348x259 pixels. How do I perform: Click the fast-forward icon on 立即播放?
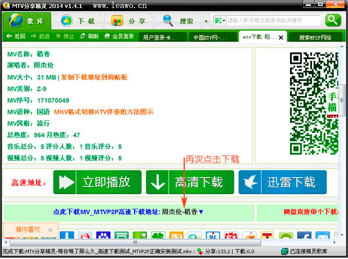[66, 182]
